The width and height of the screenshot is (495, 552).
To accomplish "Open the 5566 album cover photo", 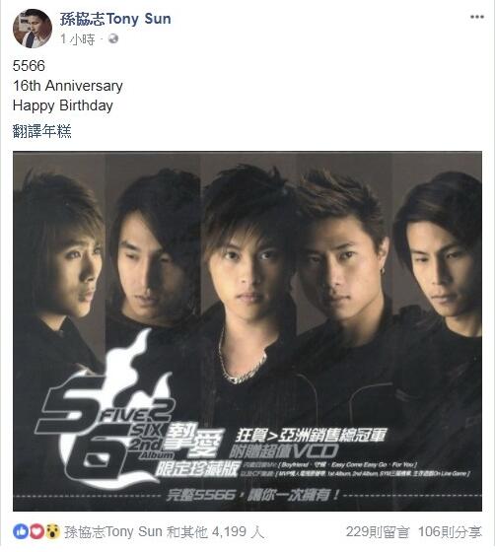I will tap(247, 331).
